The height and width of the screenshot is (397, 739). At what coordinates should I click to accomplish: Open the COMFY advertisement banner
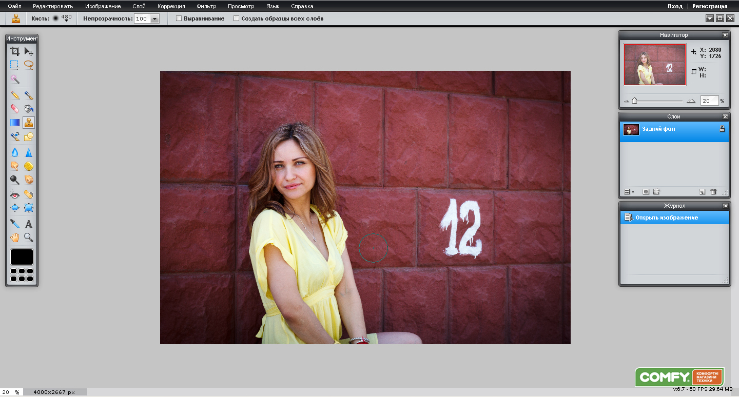679,377
